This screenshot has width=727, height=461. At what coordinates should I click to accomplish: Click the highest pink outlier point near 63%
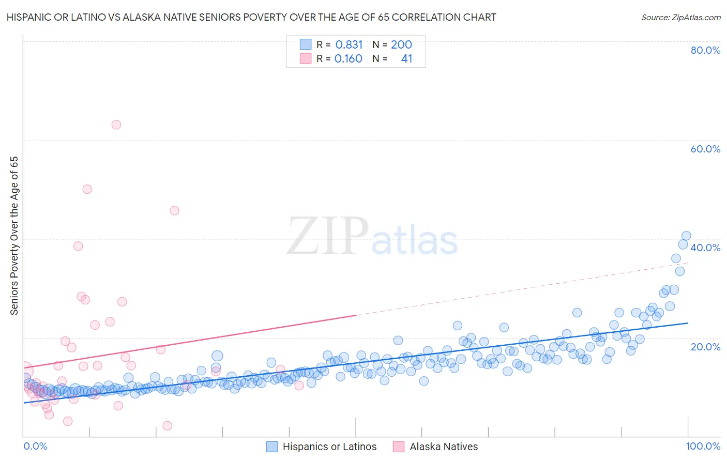(x=116, y=125)
